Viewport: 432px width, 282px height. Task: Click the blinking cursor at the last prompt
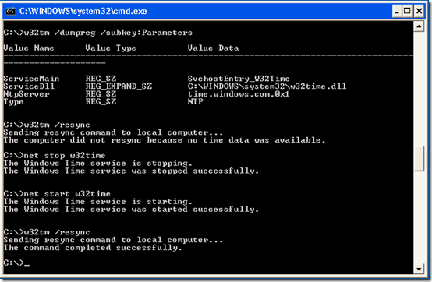coord(27,266)
